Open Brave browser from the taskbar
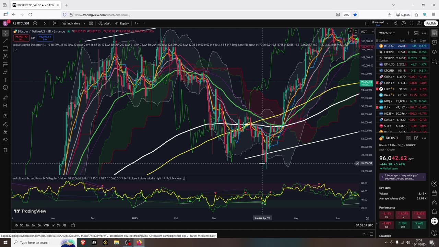Viewport: 439px width, 247px height. [83, 243]
